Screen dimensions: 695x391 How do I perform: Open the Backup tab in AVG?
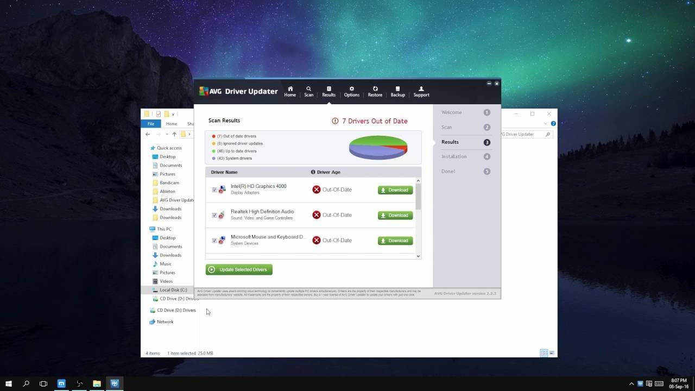point(398,91)
